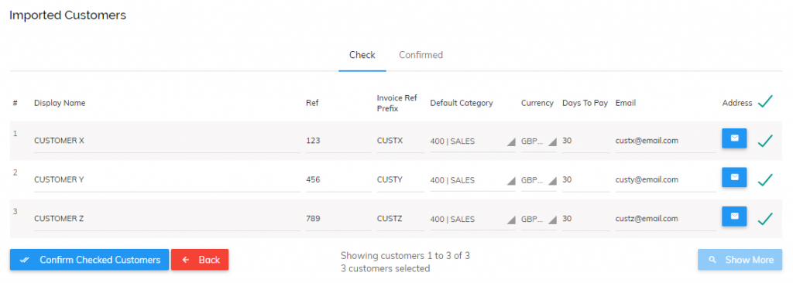Uncheck the green tick for CUSTOMER Y
This screenshot has width=793, height=283.
click(765, 179)
